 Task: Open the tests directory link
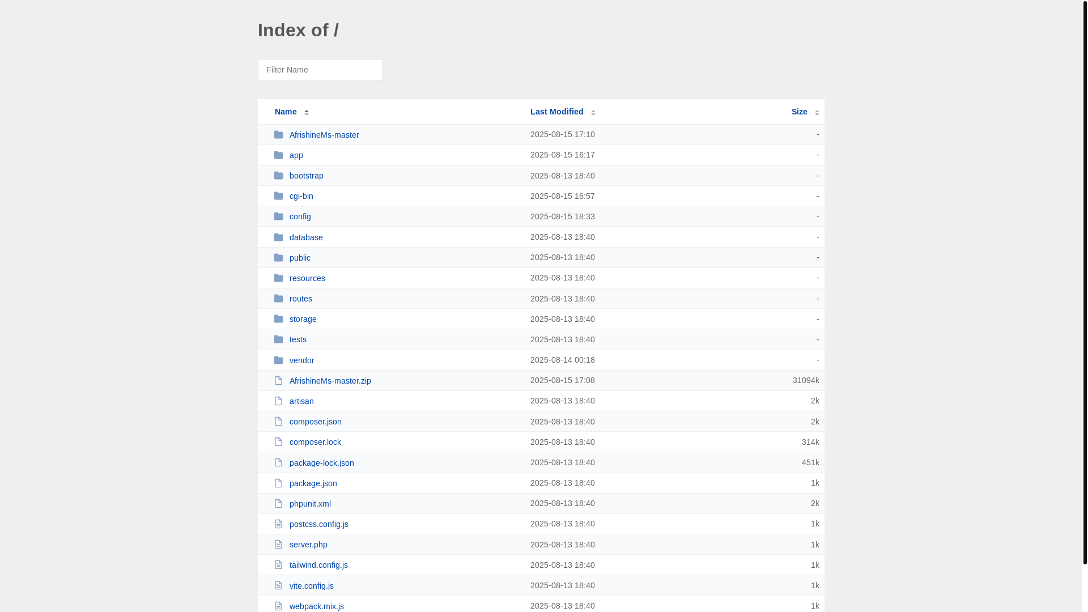[298, 339]
